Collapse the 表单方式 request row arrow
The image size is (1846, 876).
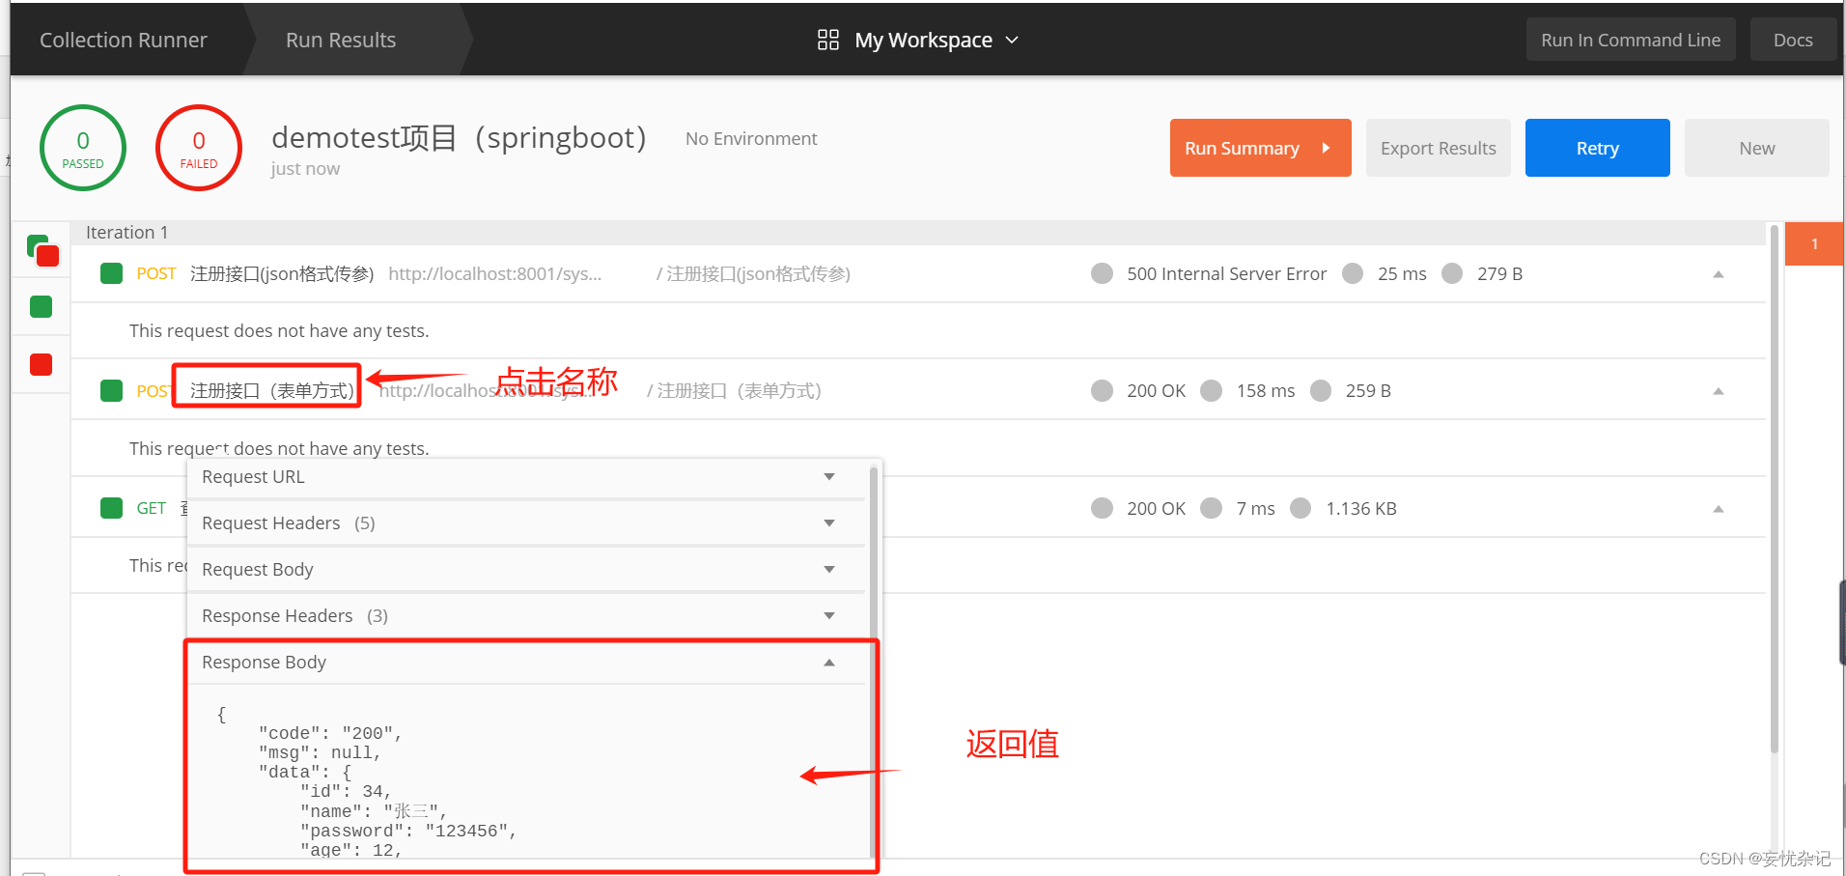pyautogui.click(x=1719, y=391)
